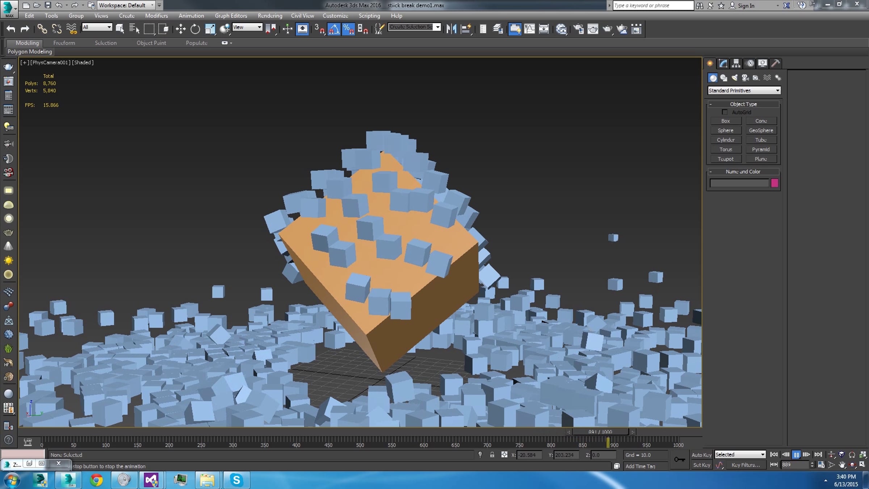Click the Select and Link icon

click(x=42, y=29)
